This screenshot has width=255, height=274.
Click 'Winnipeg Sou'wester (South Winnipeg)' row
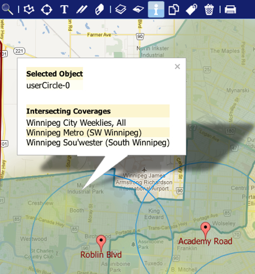click(x=98, y=143)
